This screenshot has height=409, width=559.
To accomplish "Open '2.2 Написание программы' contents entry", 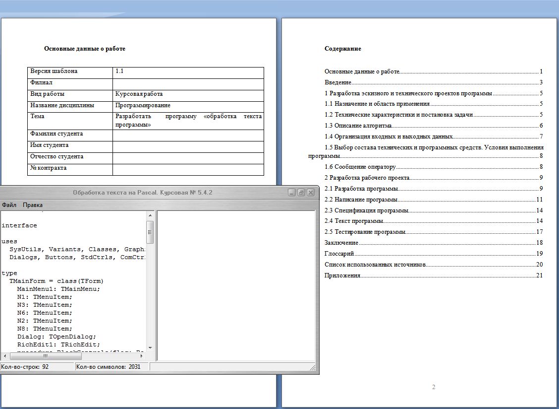I will (x=434, y=200).
